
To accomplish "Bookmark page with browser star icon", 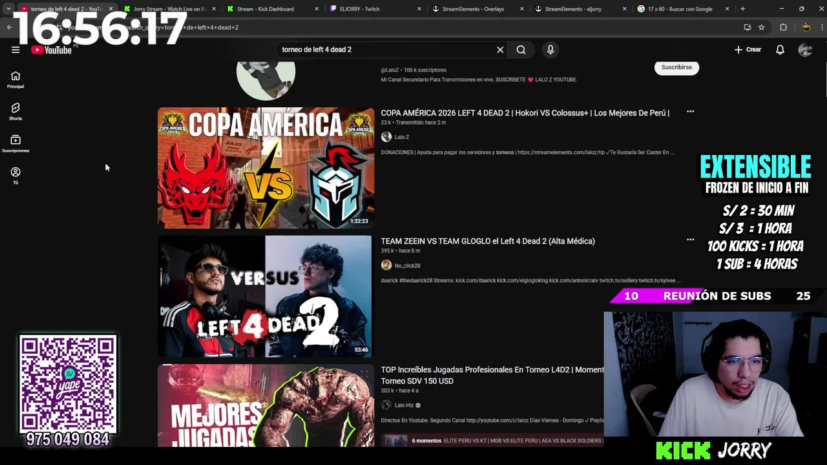I will 762,27.
